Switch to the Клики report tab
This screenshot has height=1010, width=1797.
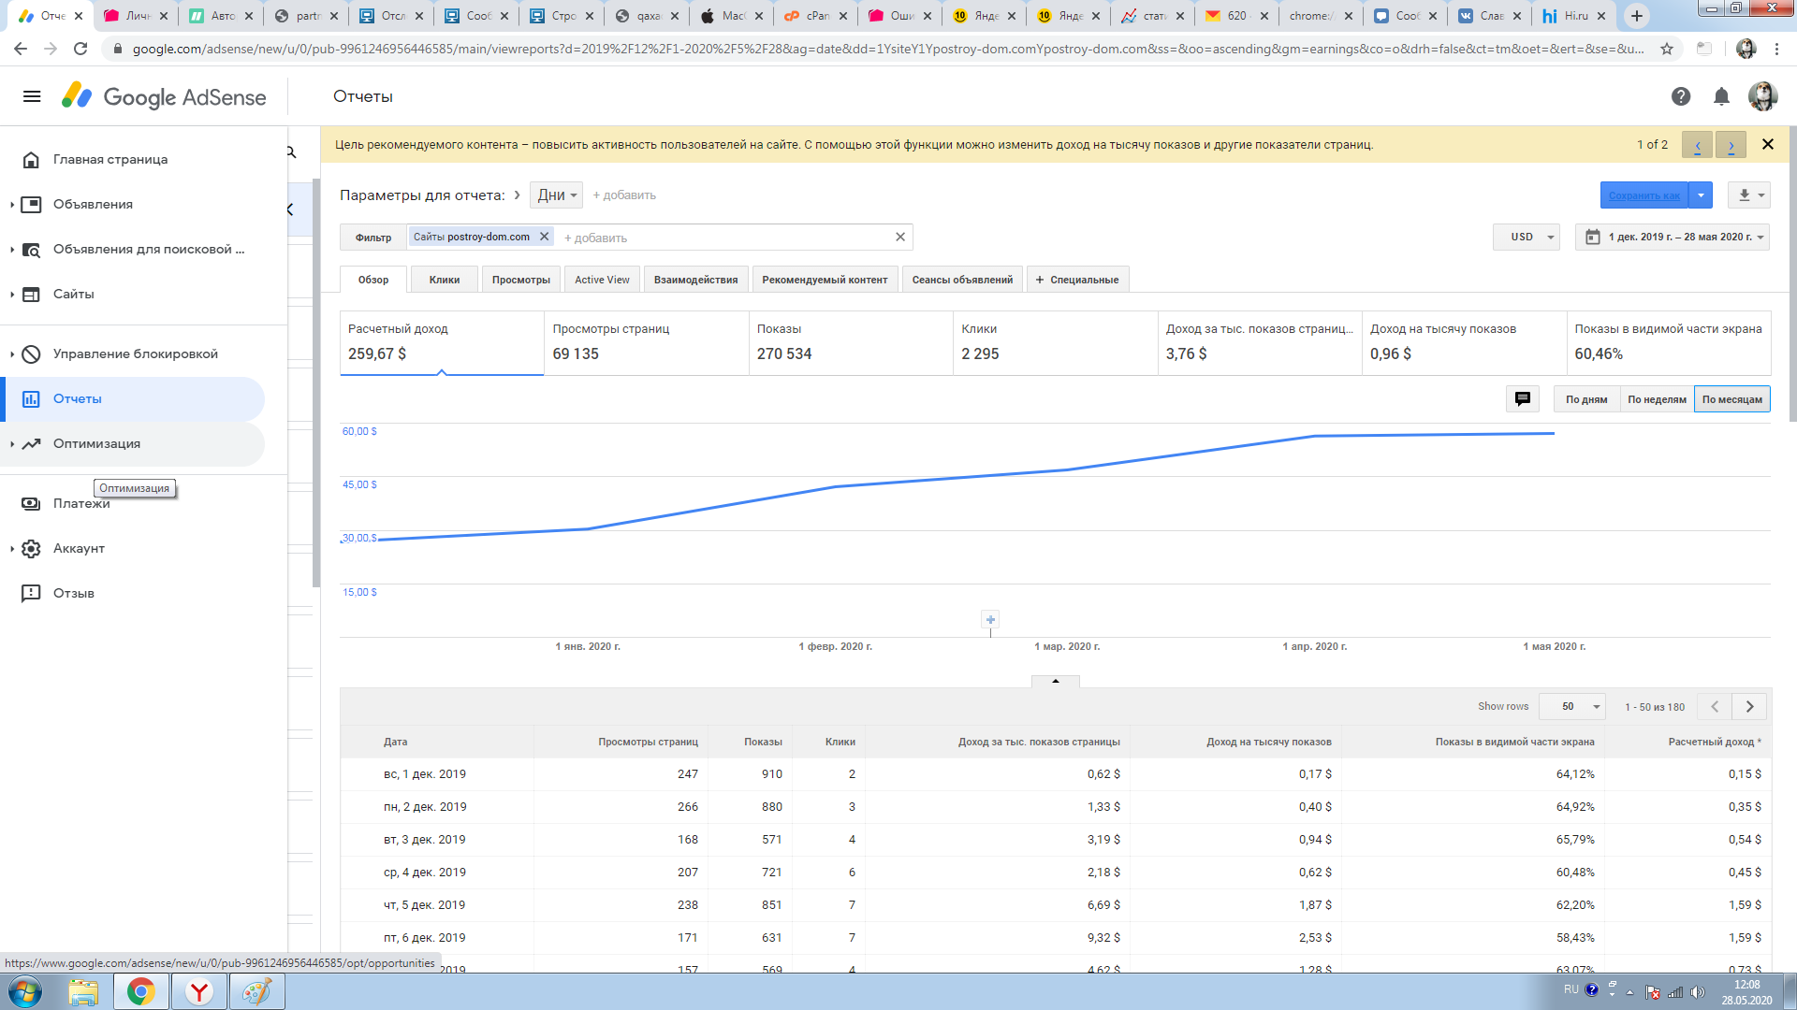click(x=444, y=280)
